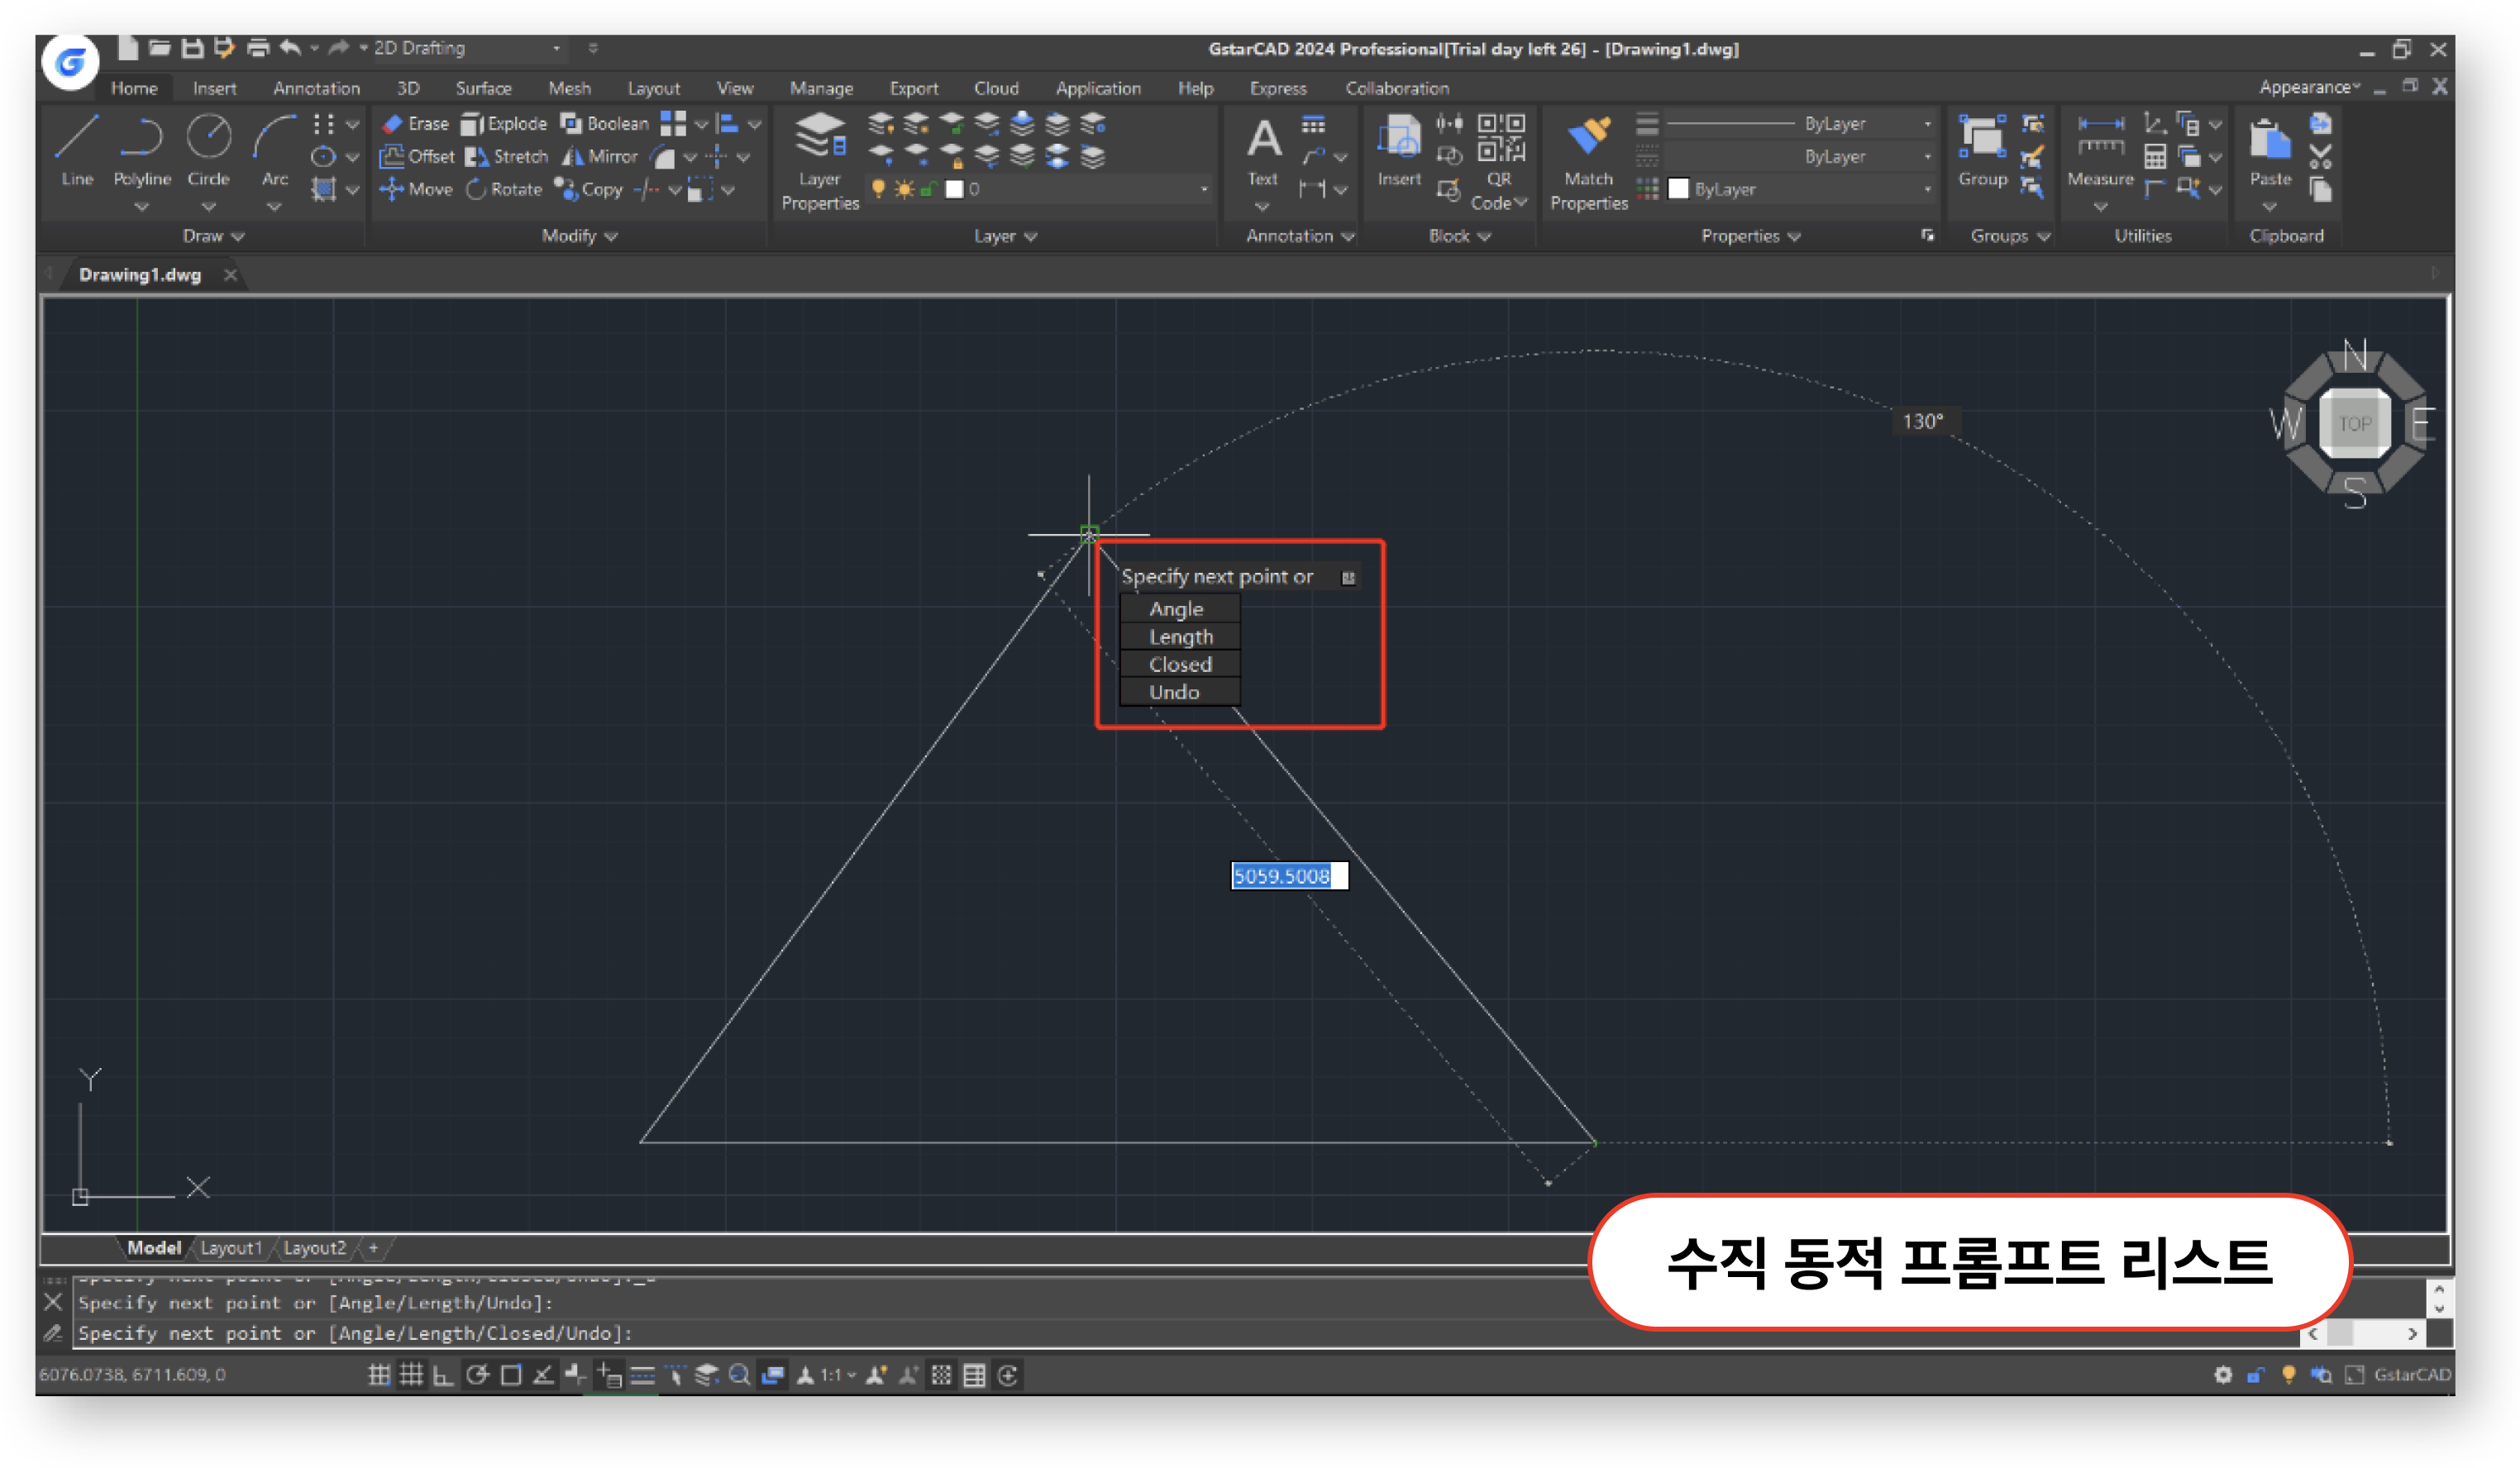
Task: Expand the Annotation panel
Action: tap(1300, 236)
